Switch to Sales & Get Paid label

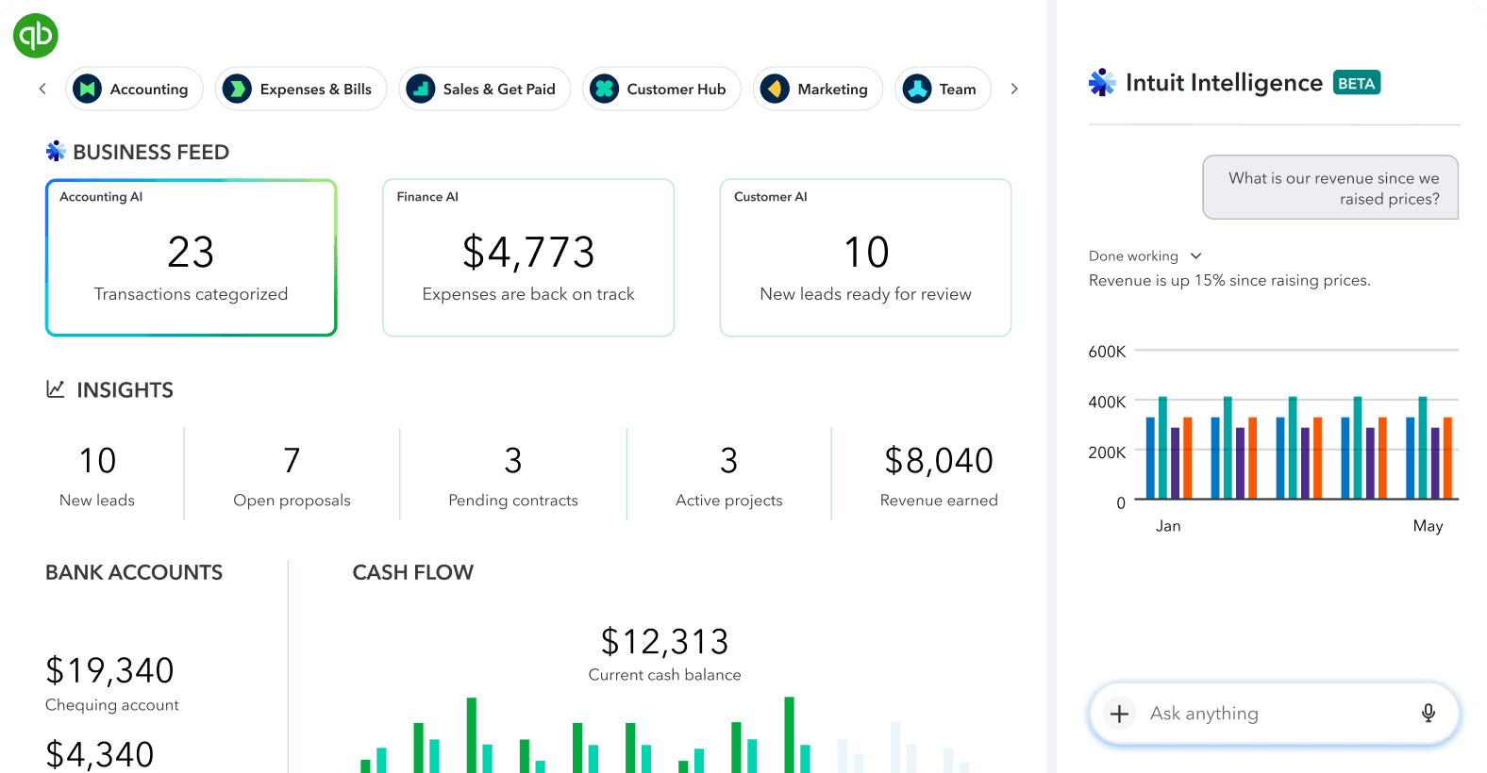(499, 90)
